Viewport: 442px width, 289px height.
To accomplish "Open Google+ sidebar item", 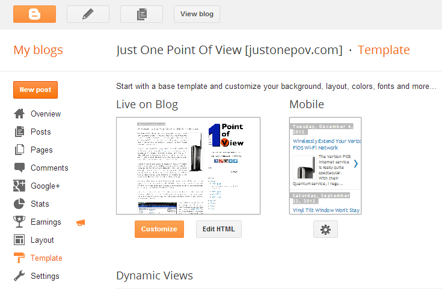I will [45, 186].
